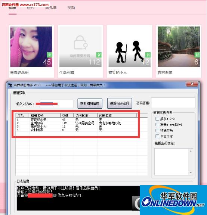This screenshot has width=207, height=215.
Task: Click inside the black 日志信息 log area
Action: click(x=78, y=198)
